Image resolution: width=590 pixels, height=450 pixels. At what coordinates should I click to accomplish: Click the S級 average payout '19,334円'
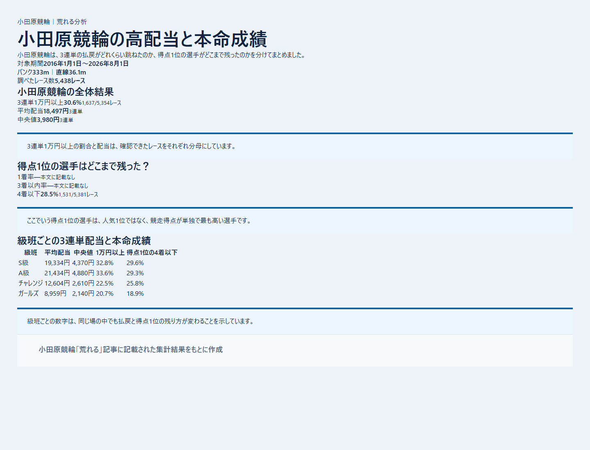(x=57, y=263)
